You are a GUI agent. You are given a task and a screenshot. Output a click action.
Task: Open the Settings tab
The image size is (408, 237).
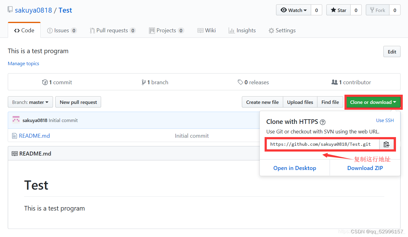point(282,30)
